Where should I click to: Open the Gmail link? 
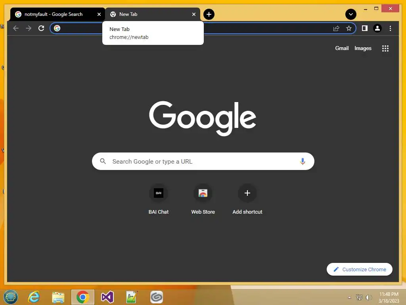point(342,48)
